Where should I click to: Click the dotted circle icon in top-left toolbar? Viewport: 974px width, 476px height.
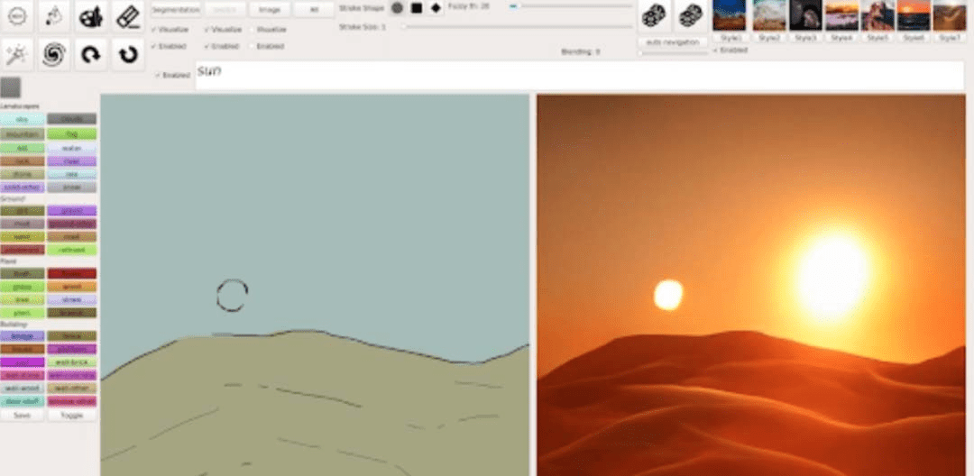(16, 15)
